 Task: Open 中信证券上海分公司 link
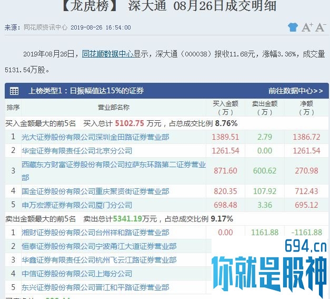pyautogui.click(x=77, y=274)
